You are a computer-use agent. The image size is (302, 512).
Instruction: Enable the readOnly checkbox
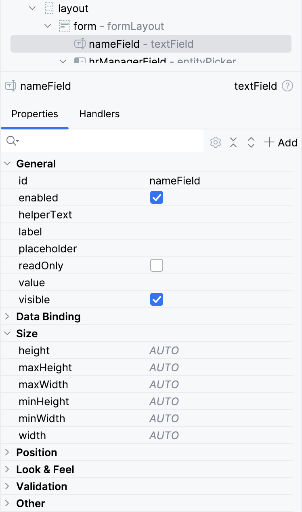click(x=157, y=266)
